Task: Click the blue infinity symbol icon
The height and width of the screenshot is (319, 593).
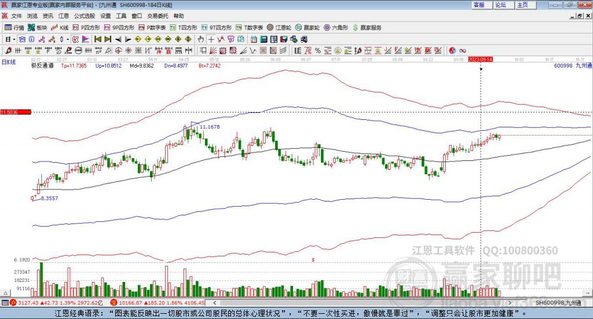Action: coord(463,50)
